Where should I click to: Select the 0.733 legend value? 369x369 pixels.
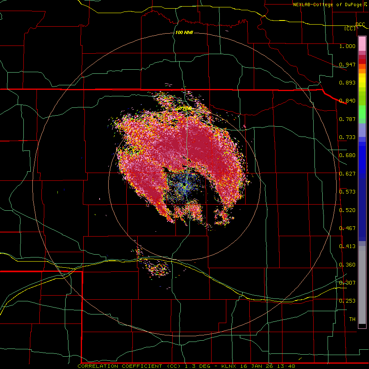coord(347,137)
